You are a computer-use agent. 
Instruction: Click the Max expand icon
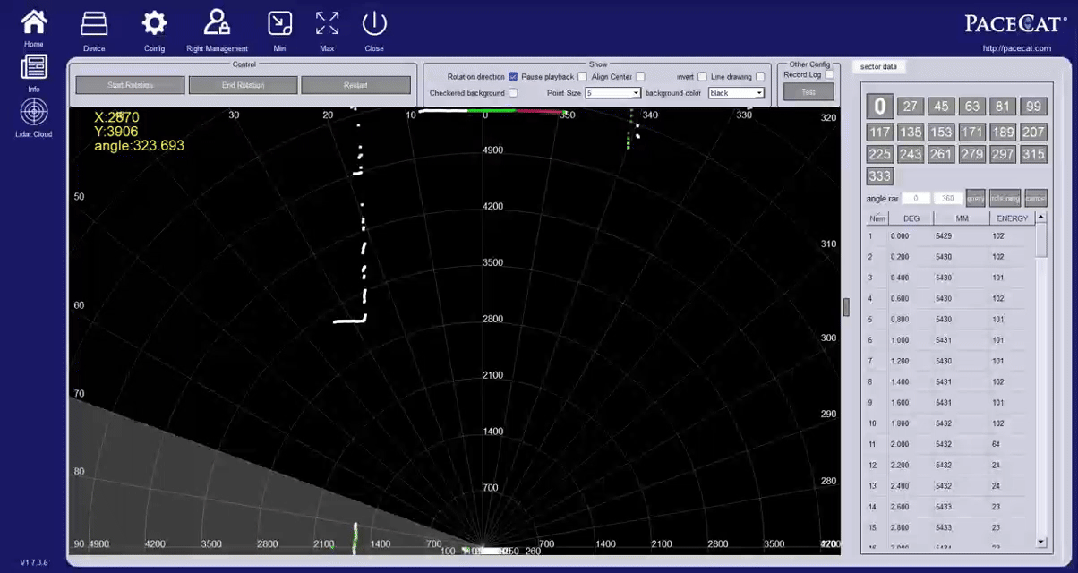[327, 23]
